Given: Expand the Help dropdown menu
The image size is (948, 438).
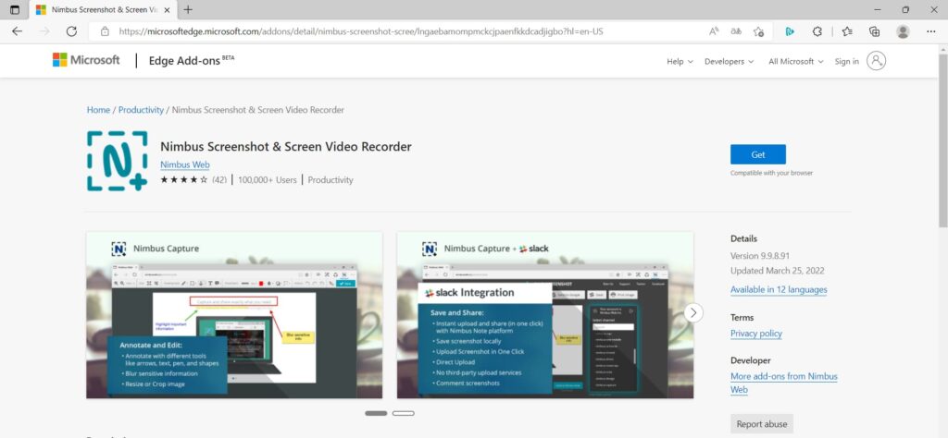Looking at the screenshot, I should (680, 62).
